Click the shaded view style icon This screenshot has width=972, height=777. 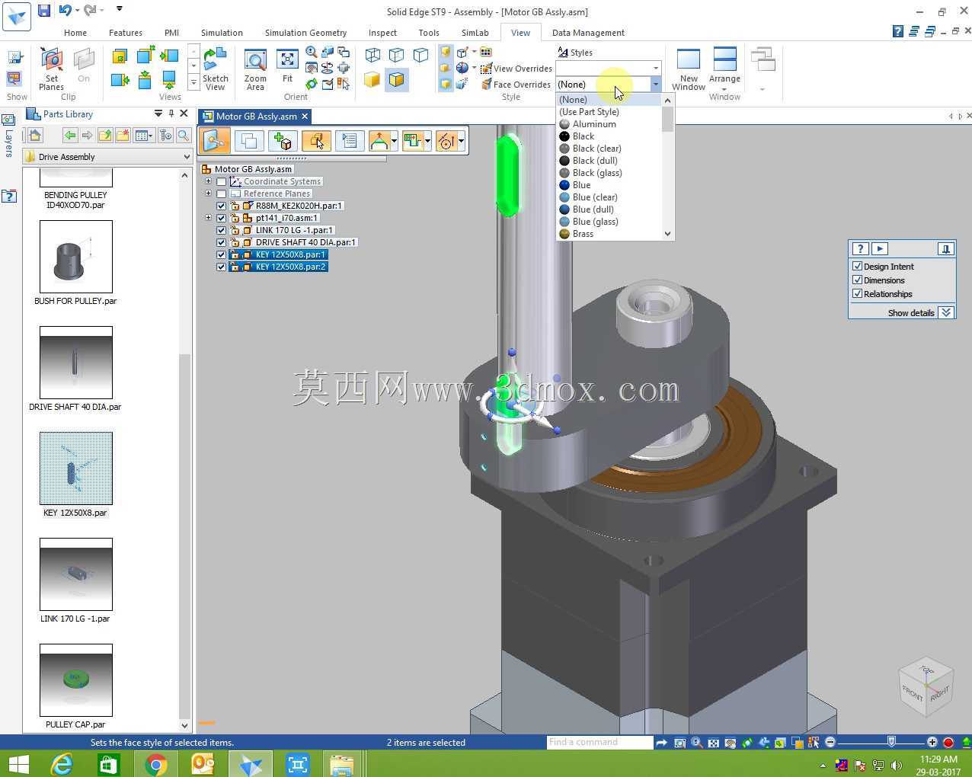point(372,79)
